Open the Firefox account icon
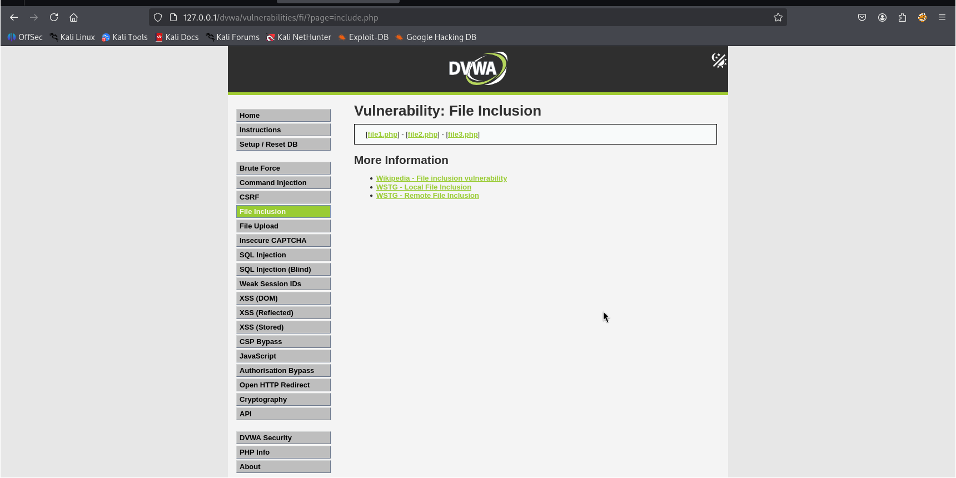Image resolution: width=956 pixels, height=478 pixels. (882, 17)
